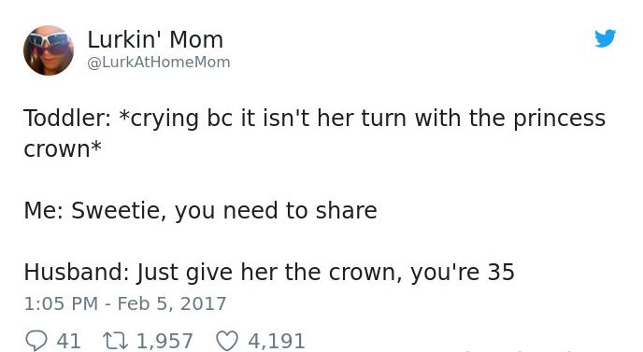Click the word "Toddler:" in the tweet
This screenshot has height=352, width=643.
pyautogui.click(x=67, y=118)
